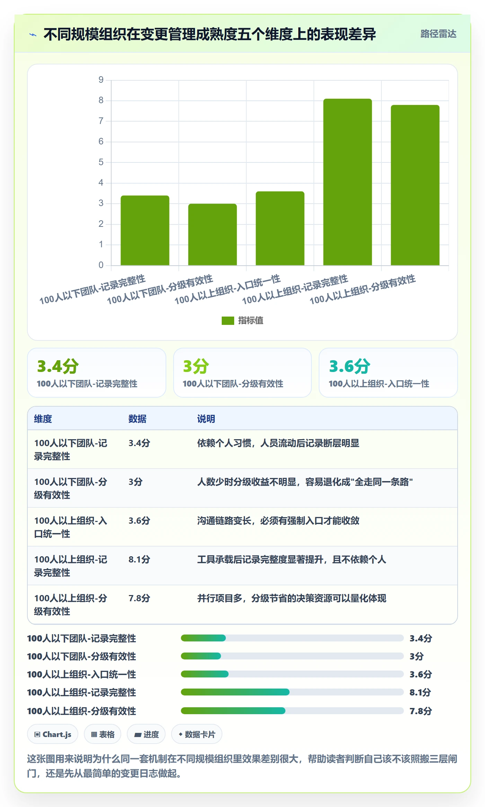The width and height of the screenshot is (485, 807).
Task: Click the 数据卡片 chip diamond icon
Action: pos(180,734)
